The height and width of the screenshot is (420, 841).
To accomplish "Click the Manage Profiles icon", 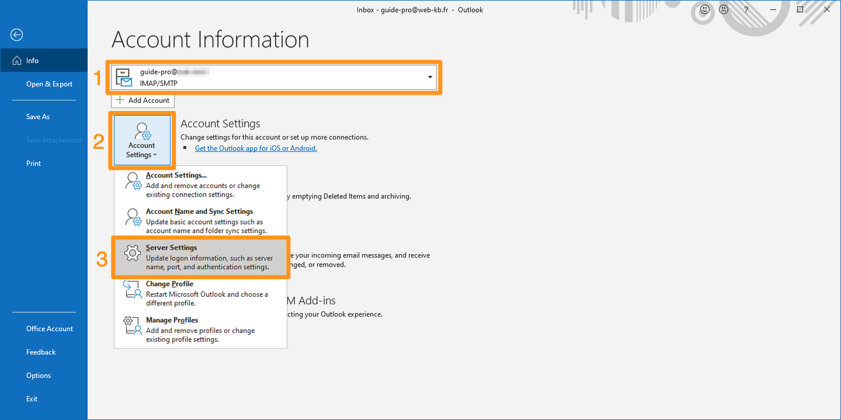I will click(x=132, y=326).
